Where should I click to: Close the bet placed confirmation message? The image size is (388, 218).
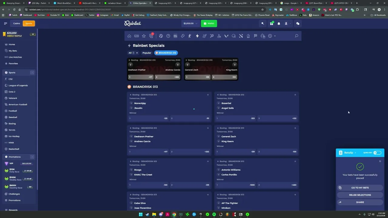click(x=380, y=161)
